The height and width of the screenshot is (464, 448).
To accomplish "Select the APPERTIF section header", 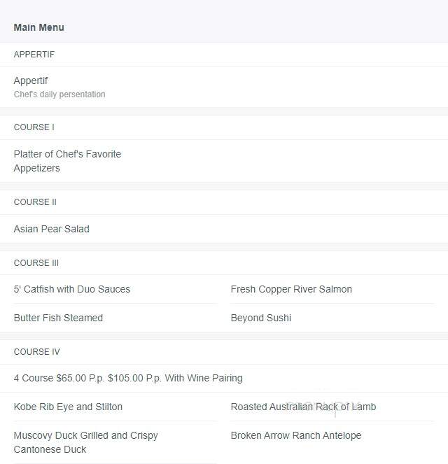I will [34, 55].
